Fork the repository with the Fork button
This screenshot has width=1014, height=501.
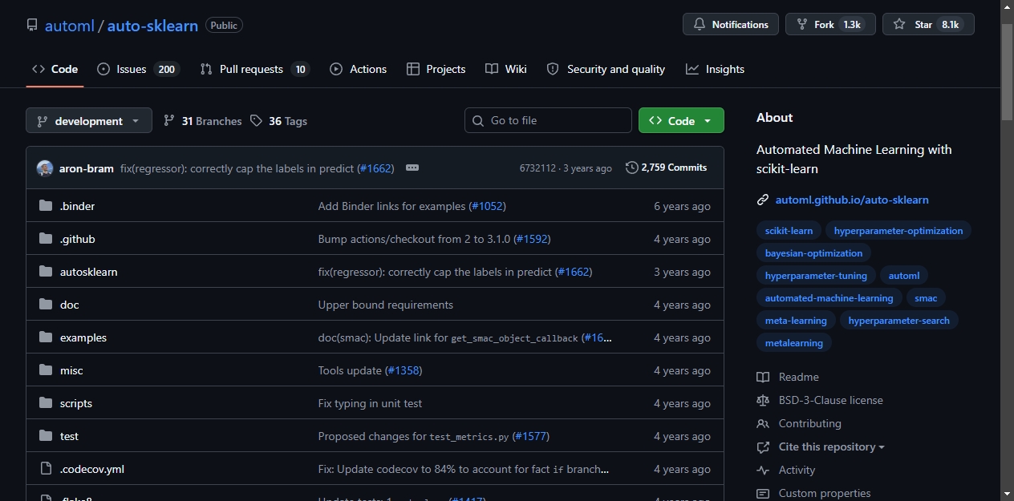pyautogui.click(x=830, y=25)
